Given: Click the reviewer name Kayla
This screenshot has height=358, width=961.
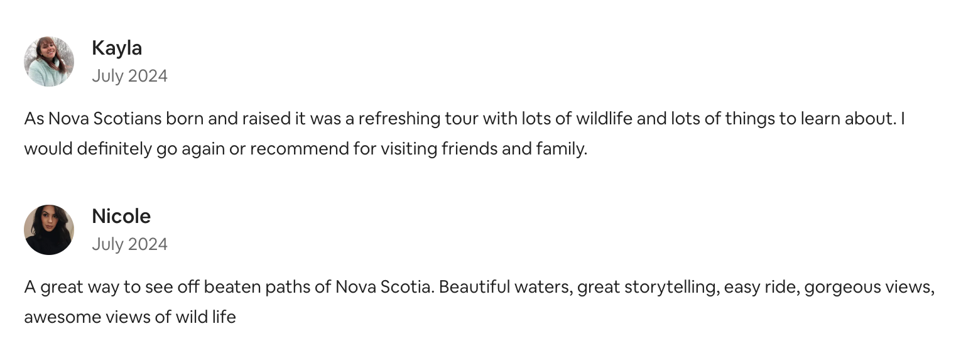Looking at the screenshot, I should 117,48.
